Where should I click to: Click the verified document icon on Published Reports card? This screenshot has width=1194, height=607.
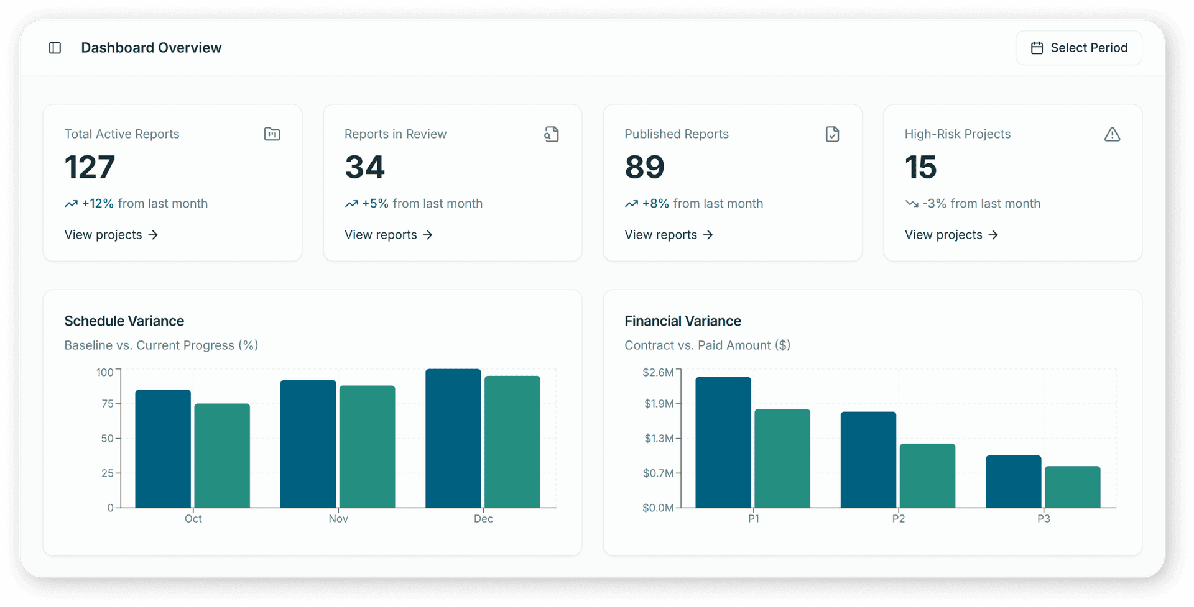pyautogui.click(x=833, y=134)
